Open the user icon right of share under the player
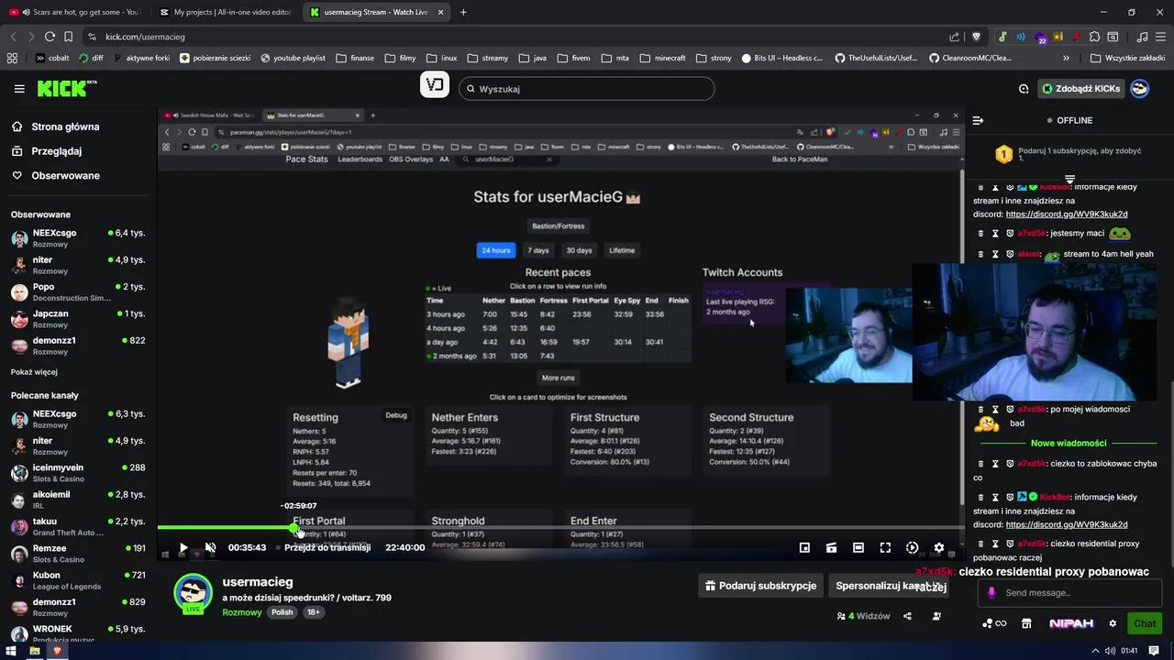This screenshot has height=660, width=1174. (x=936, y=616)
